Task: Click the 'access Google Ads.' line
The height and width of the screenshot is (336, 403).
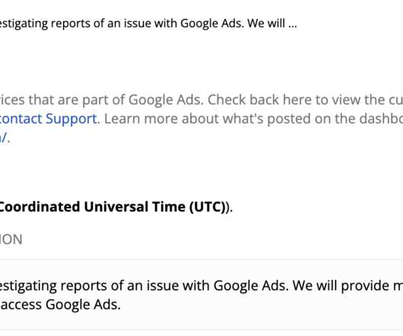Action: [60, 305]
